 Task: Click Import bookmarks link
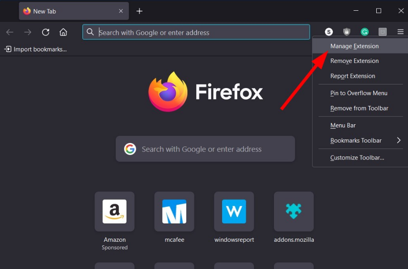[x=35, y=49]
